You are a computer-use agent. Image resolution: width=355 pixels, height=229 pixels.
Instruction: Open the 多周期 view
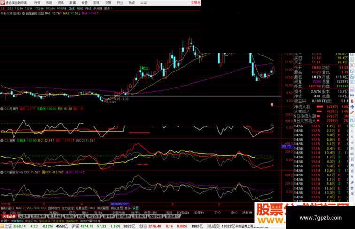tap(98, 8)
